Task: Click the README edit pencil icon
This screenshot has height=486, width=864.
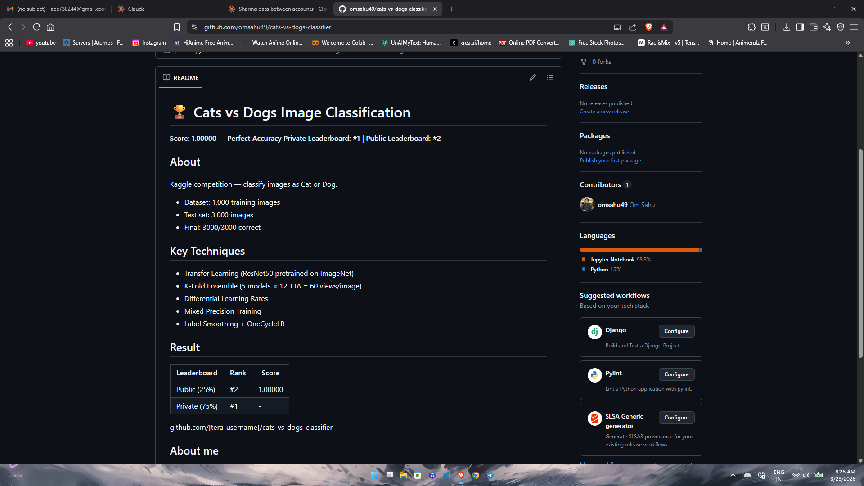Action: click(x=533, y=77)
